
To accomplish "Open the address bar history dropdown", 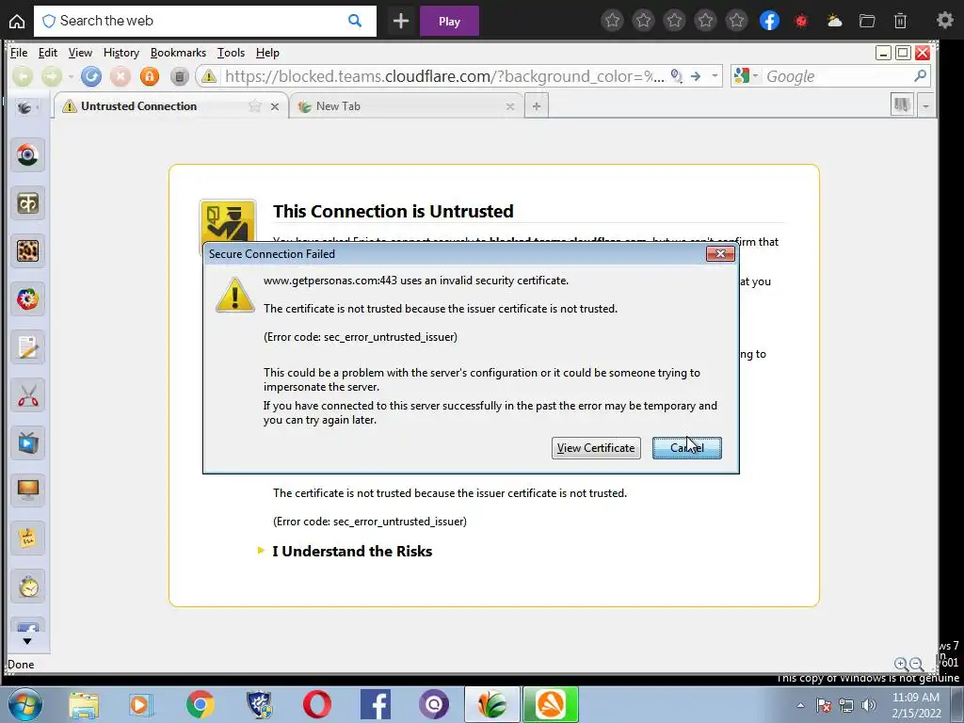I will click(x=715, y=76).
